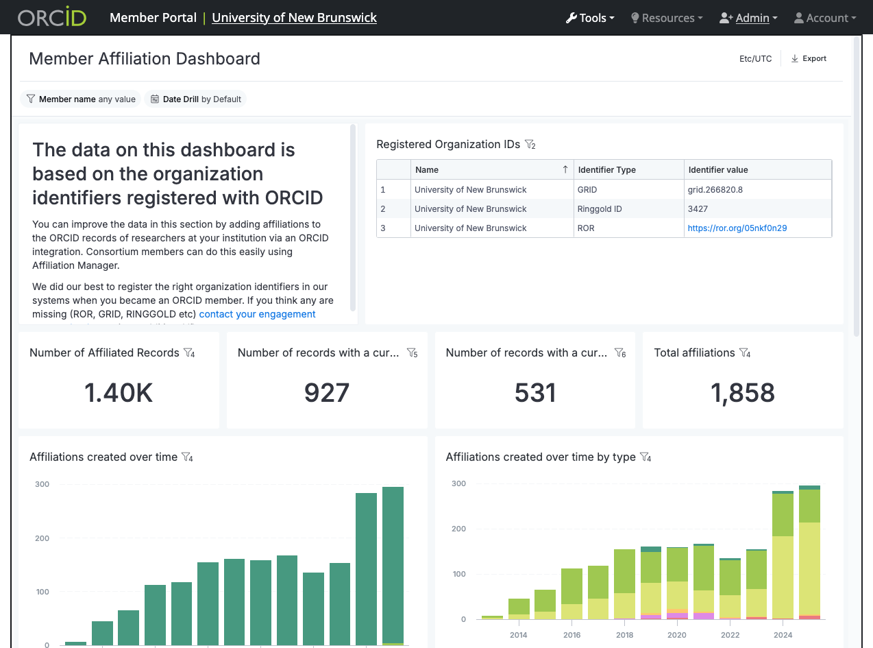The image size is (873, 648).
Task: Click the grid.266820.8 cell
Action: point(758,189)
